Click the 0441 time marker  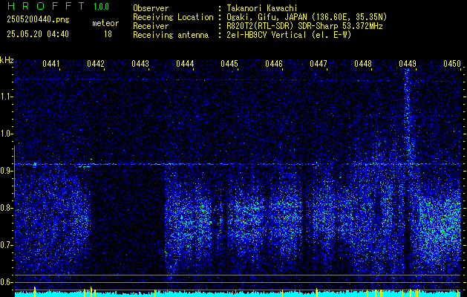tap(51, 63)
